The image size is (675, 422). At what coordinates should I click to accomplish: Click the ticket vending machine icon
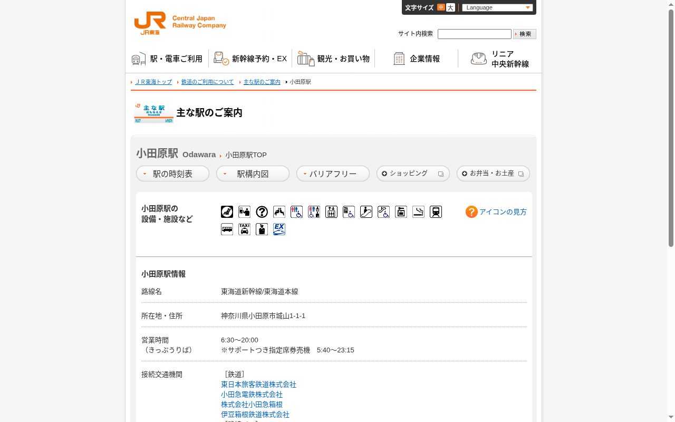pos(244,212)
